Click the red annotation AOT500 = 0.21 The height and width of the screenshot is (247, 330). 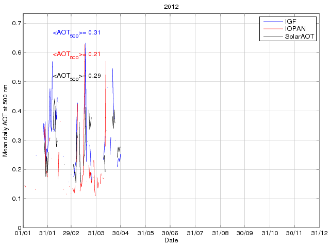tap(76, 55)
